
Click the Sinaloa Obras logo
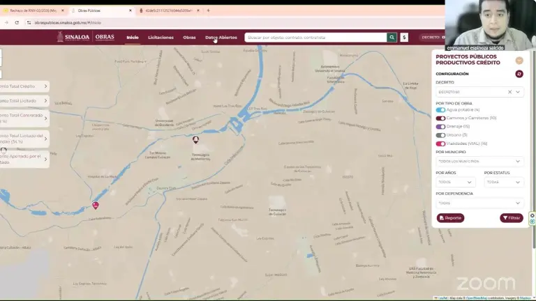pos(85,37)
